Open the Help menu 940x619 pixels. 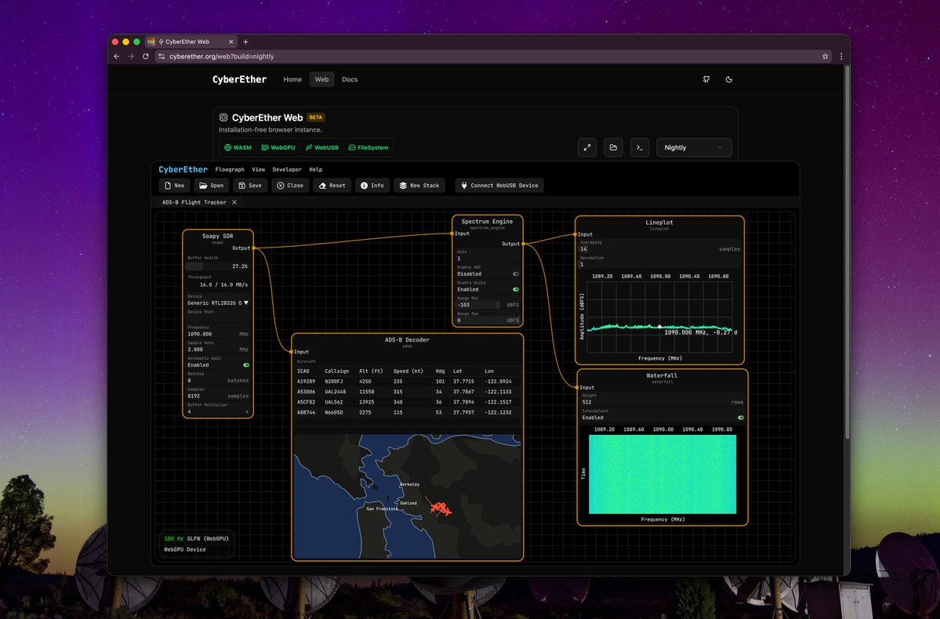316,169
